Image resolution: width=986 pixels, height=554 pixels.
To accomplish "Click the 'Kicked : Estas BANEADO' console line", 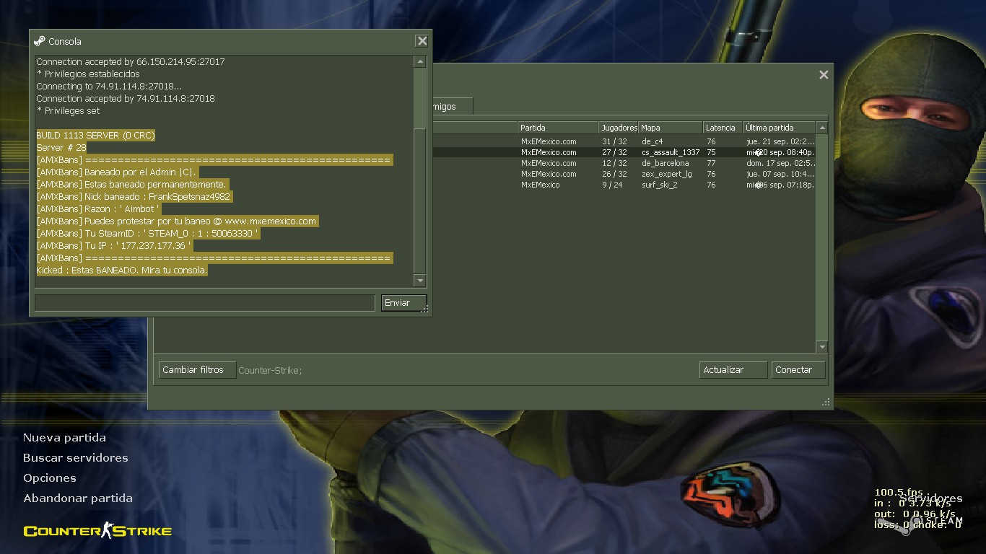I will coord(122,271).
